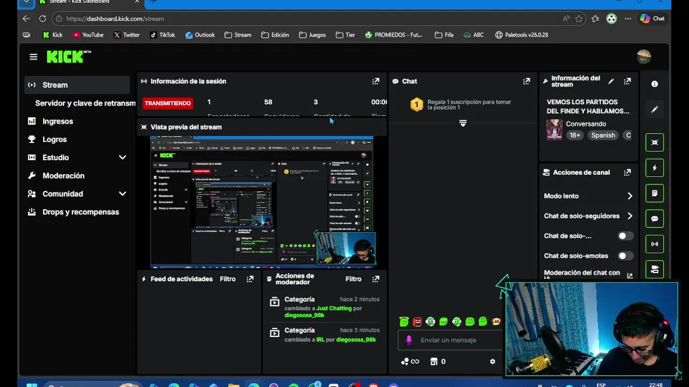The image size is (689, 387).
Task: Add page to favorites with star icon
Action: pos(579,19)
